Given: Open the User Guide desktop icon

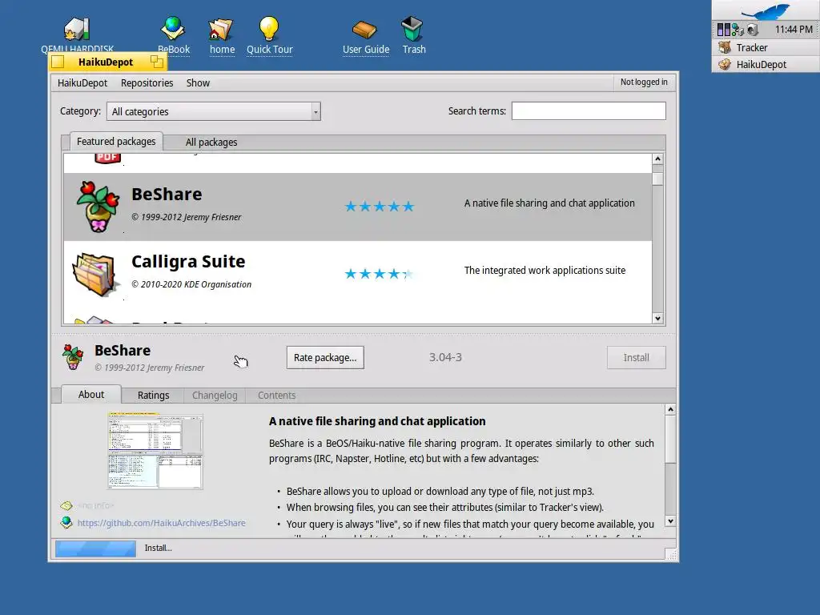Looking at the screenshot, I should tap(364, 30).
